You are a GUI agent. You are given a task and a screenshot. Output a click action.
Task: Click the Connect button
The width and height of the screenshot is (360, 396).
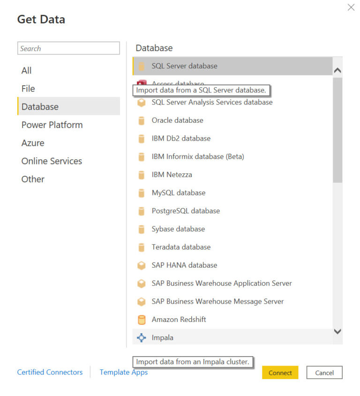(280, 373)
